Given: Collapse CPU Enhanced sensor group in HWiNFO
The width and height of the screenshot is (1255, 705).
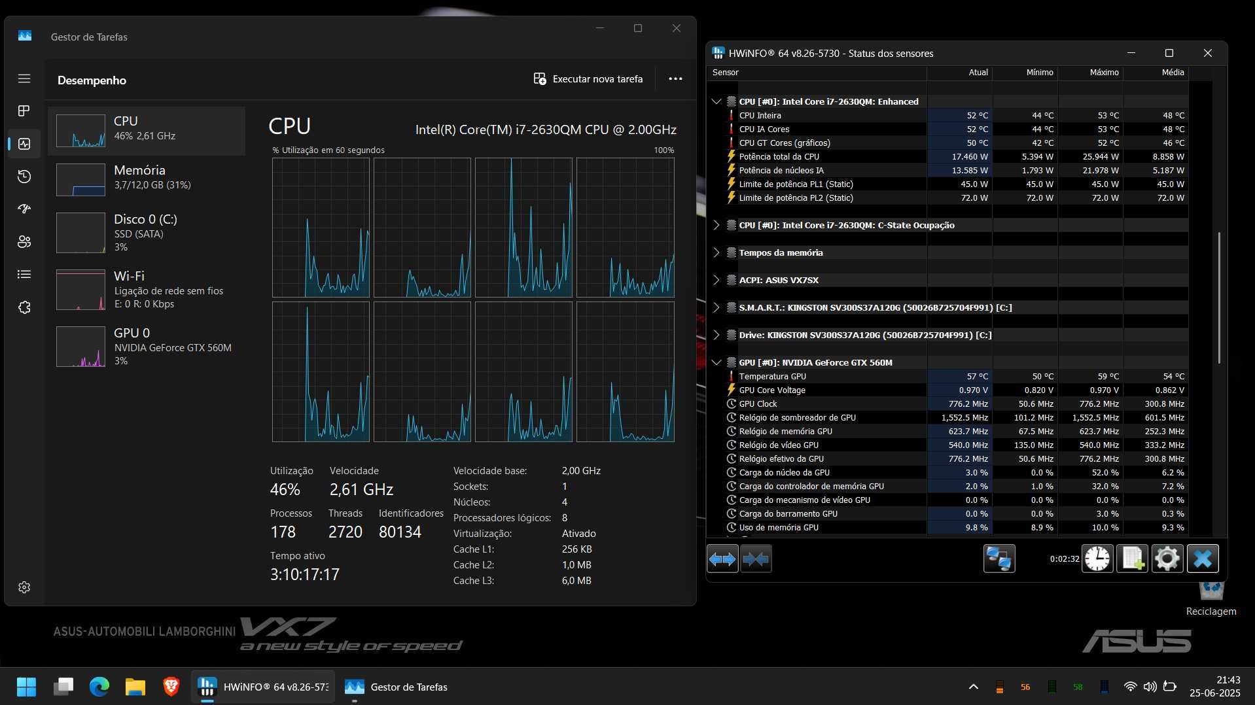Looking at the screenshot, I should pyautogui.click(x=716, y=101).
